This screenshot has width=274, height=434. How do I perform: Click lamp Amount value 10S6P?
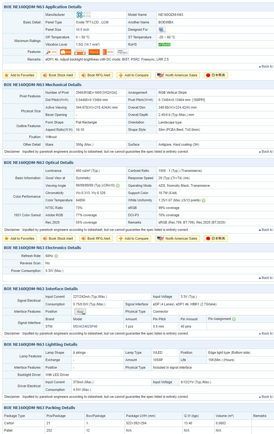[x=158, y=360]
